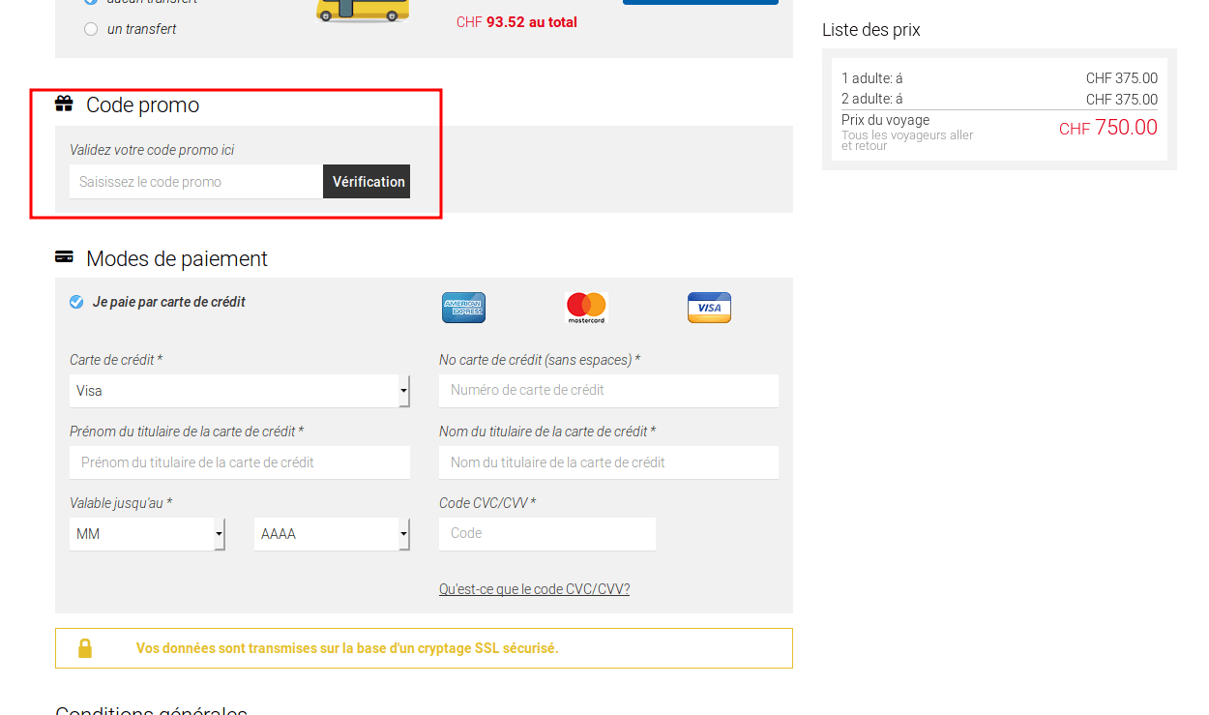Click the credit card number input field
Viewport: 1209px width, 715px height.
[608, 391]
